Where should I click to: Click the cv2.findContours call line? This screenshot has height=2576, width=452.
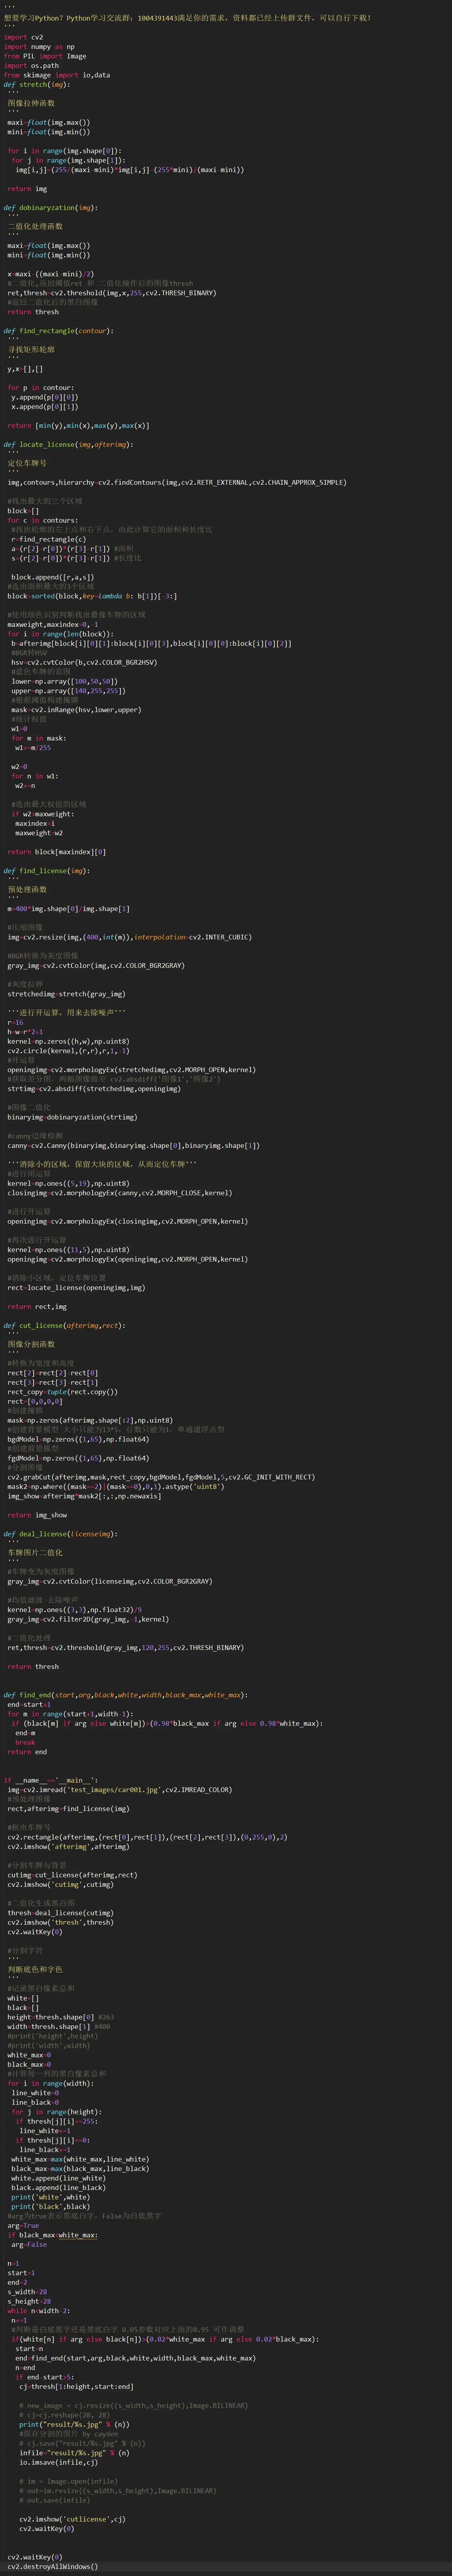pyautogui.click(x=178, y=482)
